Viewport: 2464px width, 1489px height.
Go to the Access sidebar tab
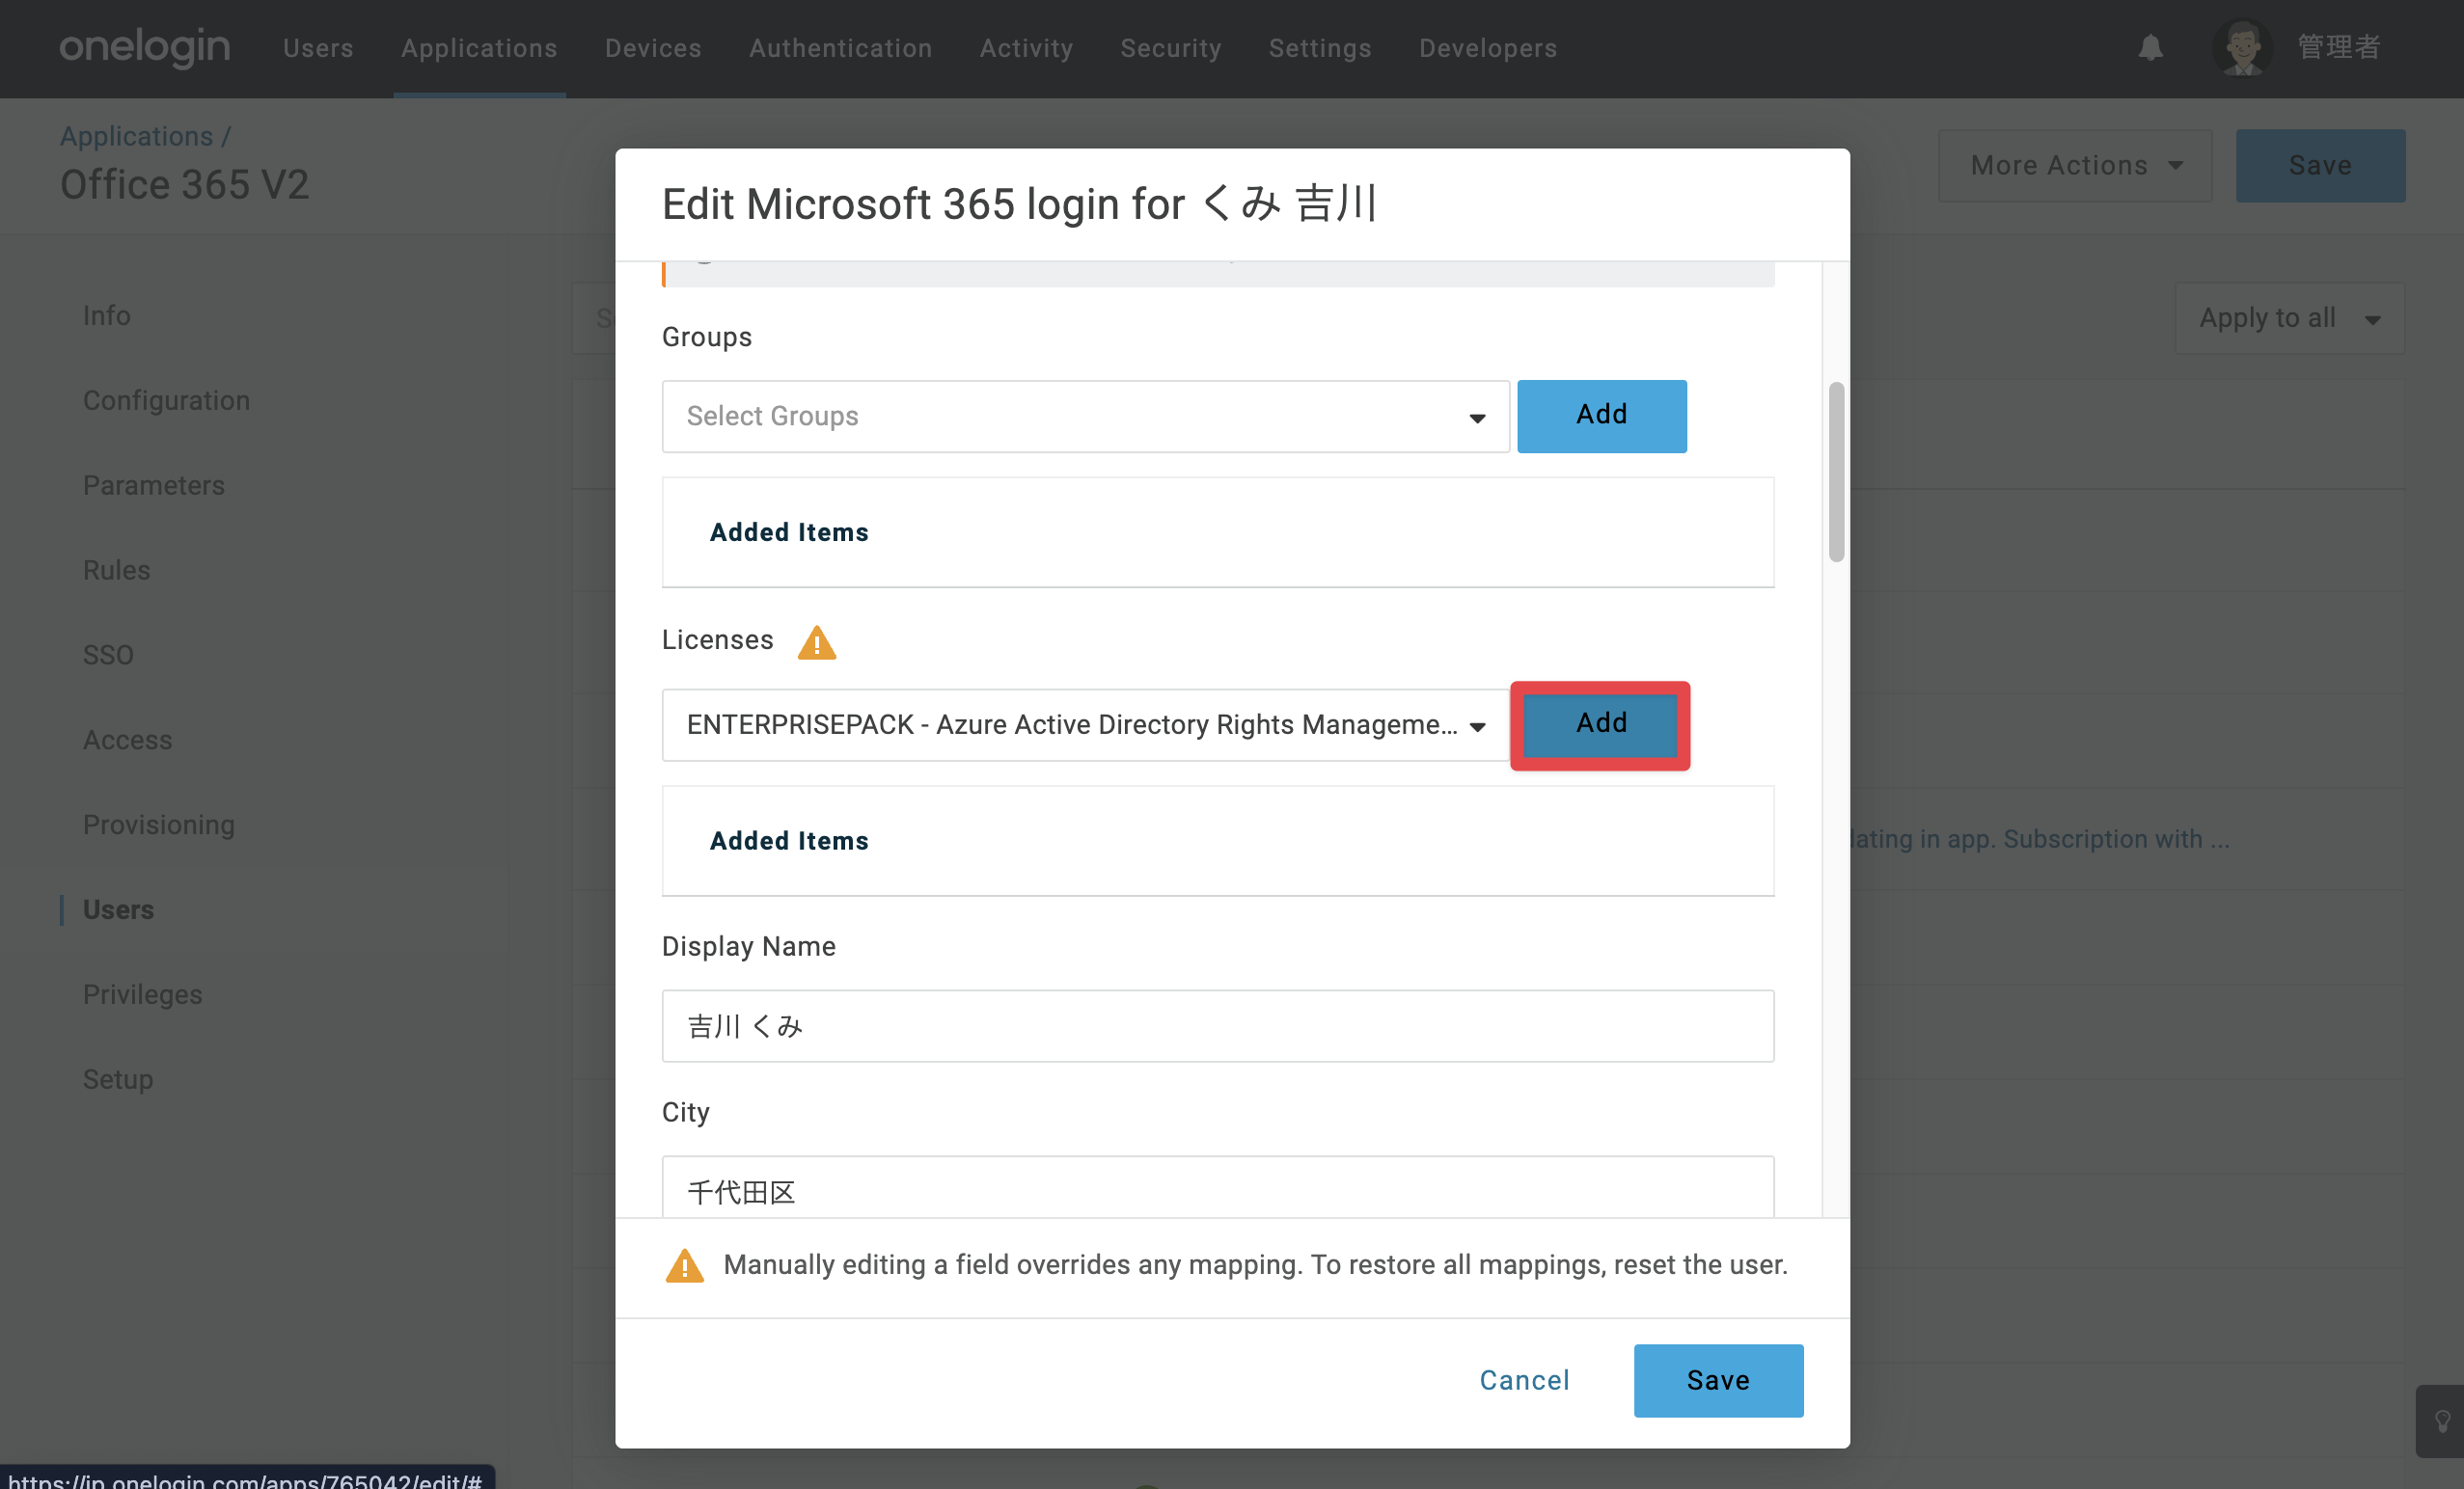pyautogui.click(x=127, y=741)
